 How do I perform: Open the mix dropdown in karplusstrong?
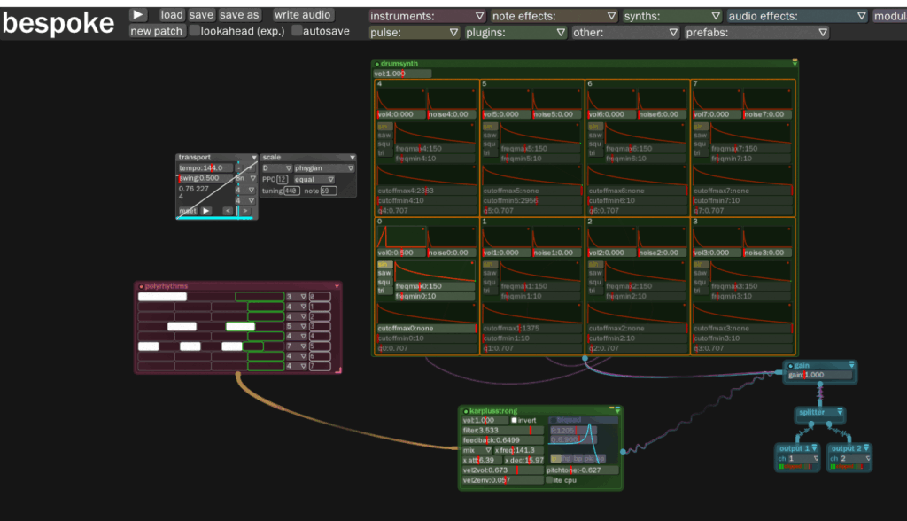point(477,450)
